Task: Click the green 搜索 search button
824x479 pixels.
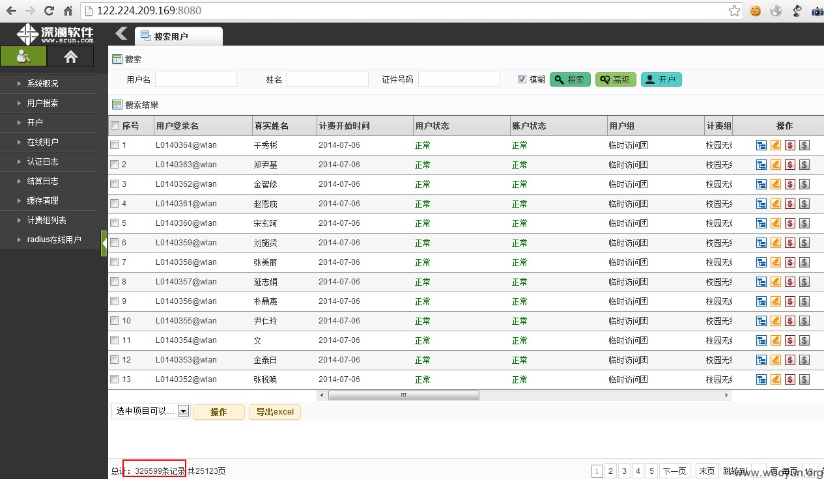Action: click(571, 79)
